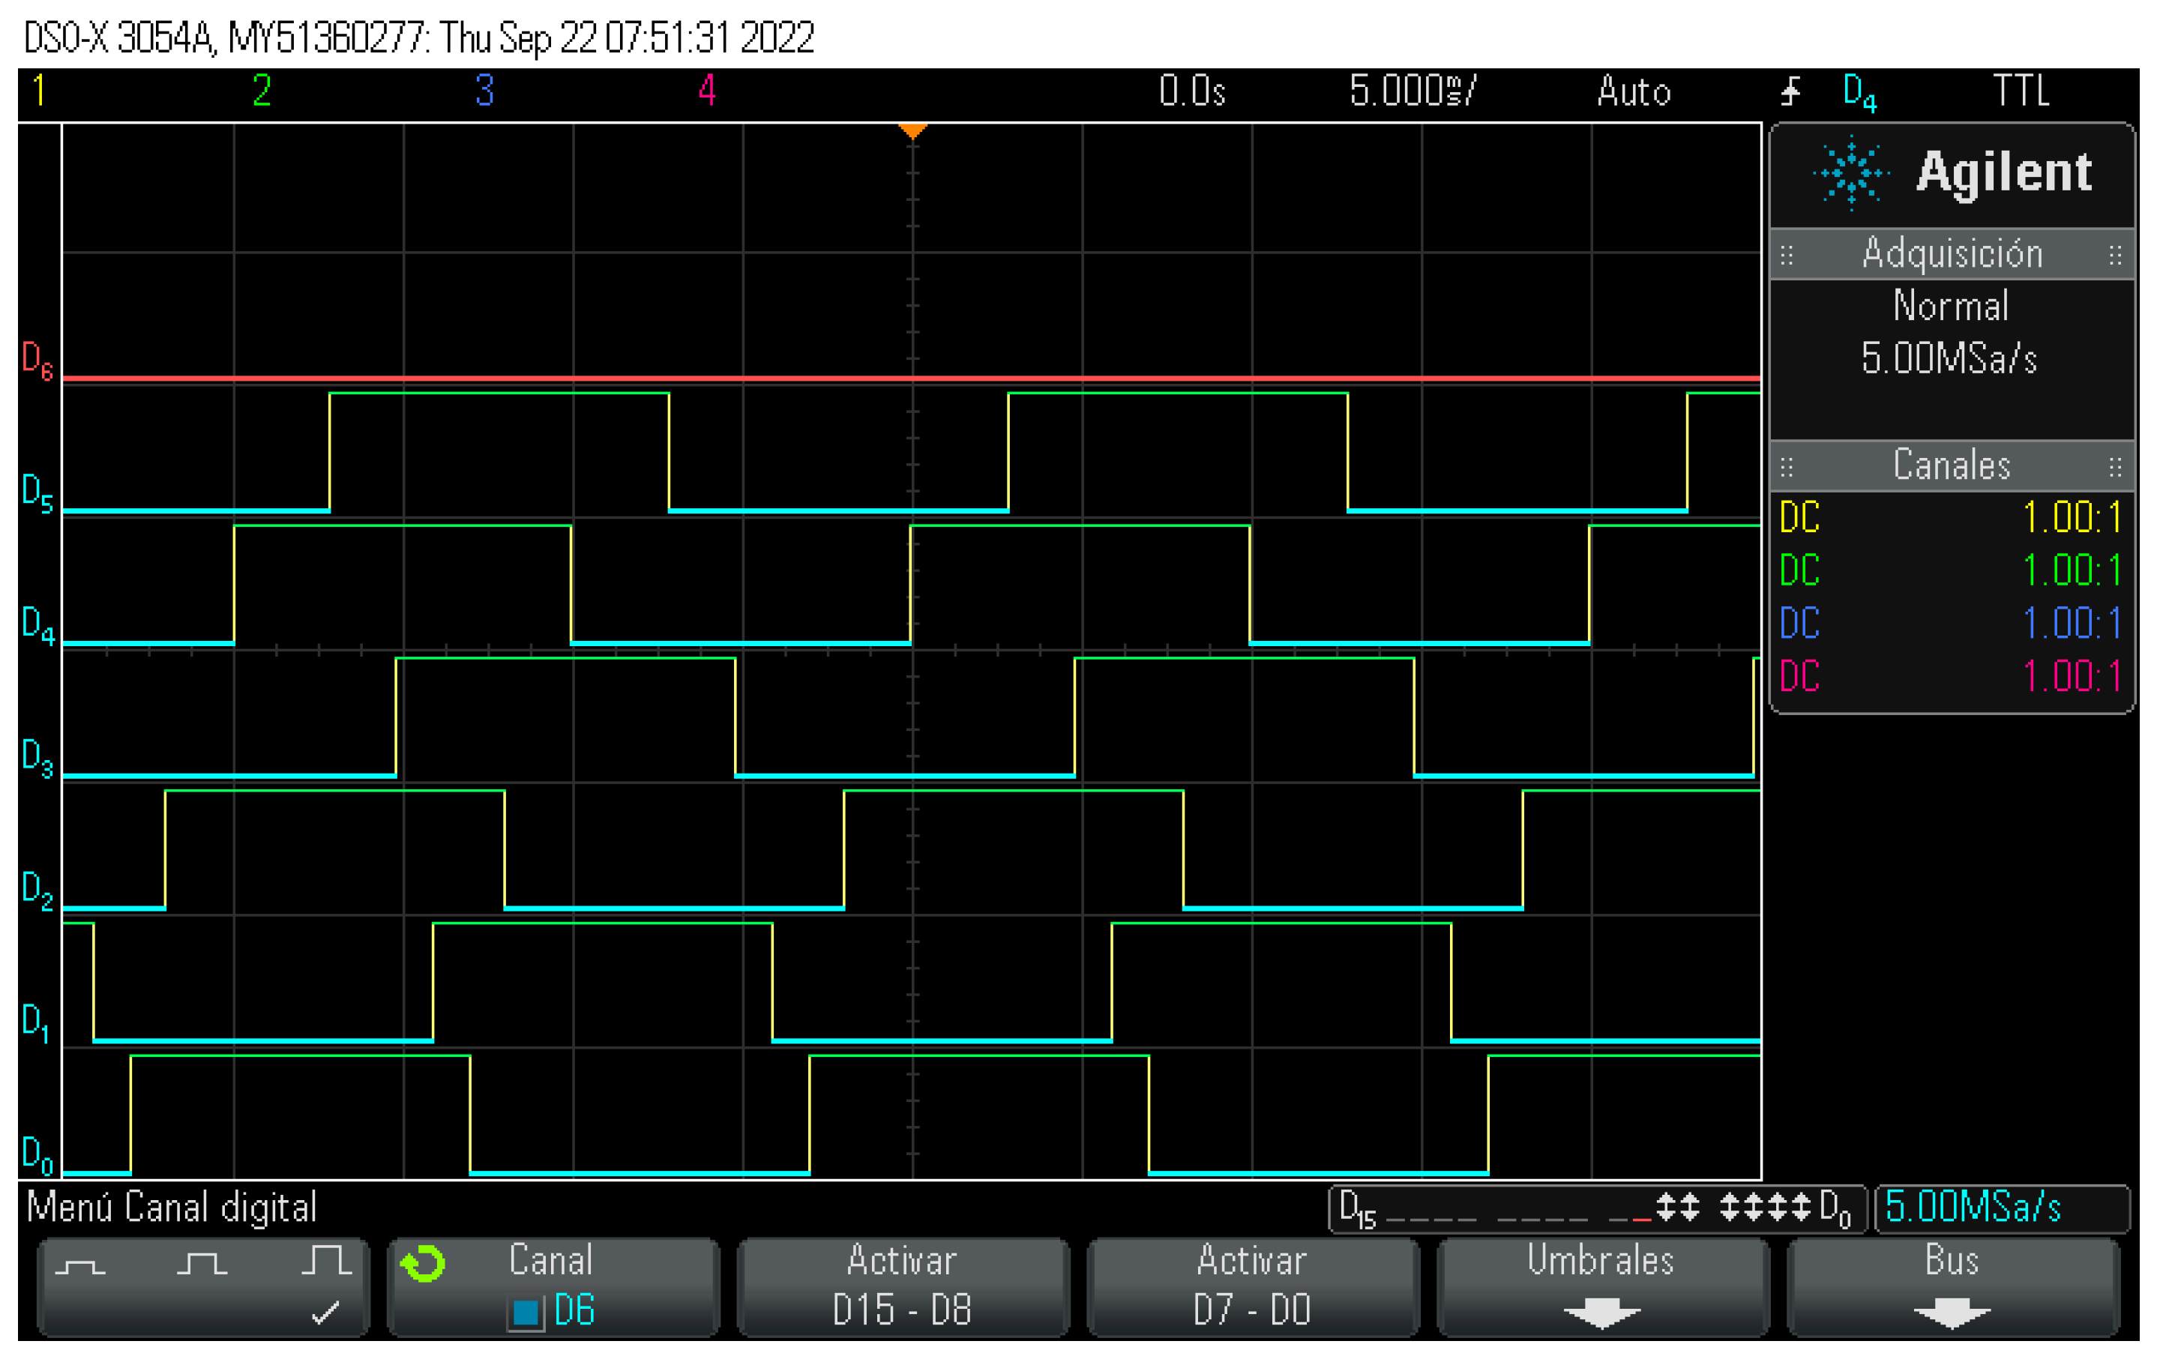The width and height of the screenshot is (2157, 1371).
Task: Click the TTL threshold label
Action: tap(2022, 91)
